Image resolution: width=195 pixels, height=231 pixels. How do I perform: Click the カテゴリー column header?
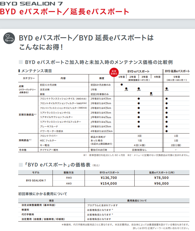tap(29, 78)
